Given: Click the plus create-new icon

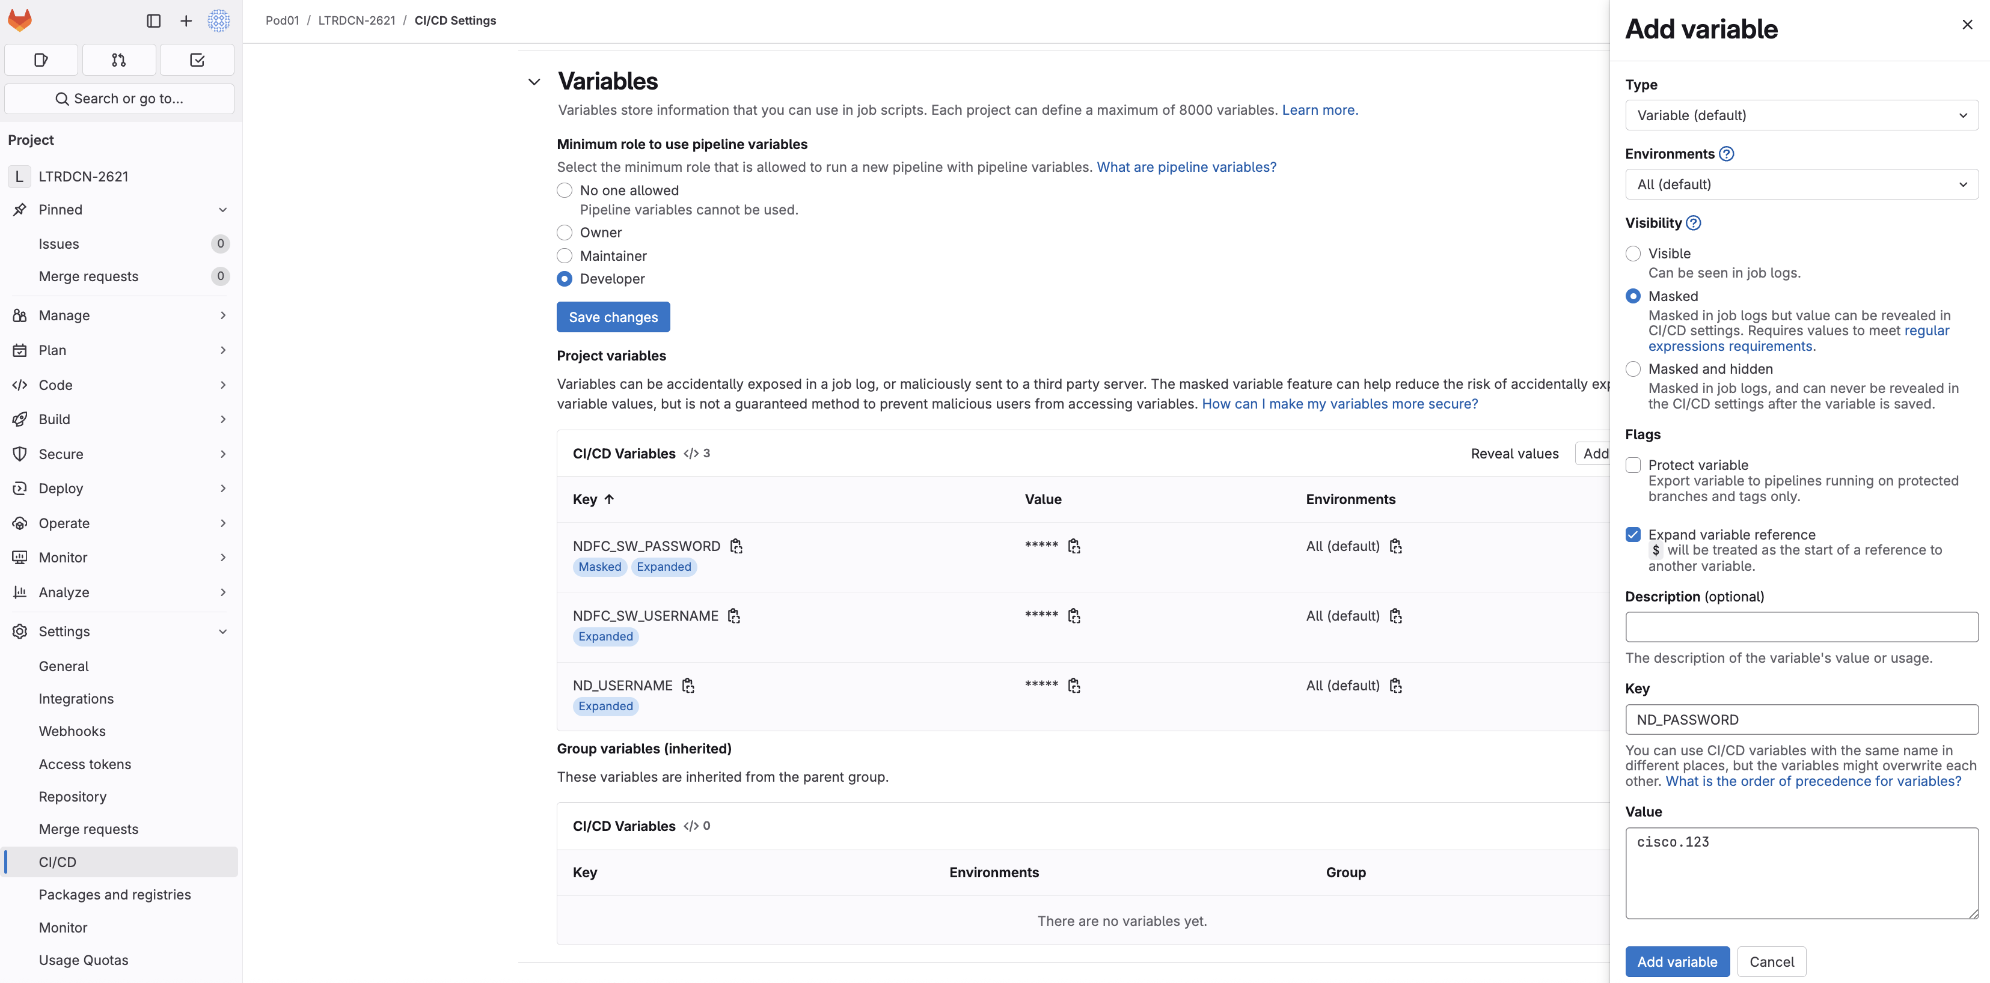Looking at the screenshot, I should tap(186, 21).
